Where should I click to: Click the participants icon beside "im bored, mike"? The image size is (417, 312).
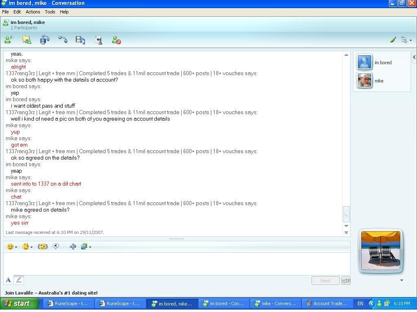(x=6, y=23)
